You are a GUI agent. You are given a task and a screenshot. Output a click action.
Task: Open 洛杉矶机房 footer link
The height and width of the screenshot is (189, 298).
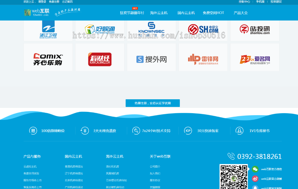click(x=113, y=166)
